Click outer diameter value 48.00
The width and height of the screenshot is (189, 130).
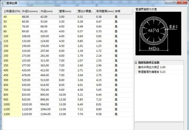point(25,17)
